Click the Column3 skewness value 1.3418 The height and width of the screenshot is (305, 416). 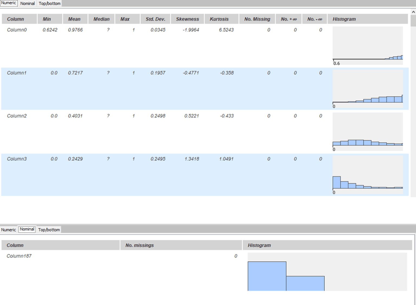pos(192,159)
